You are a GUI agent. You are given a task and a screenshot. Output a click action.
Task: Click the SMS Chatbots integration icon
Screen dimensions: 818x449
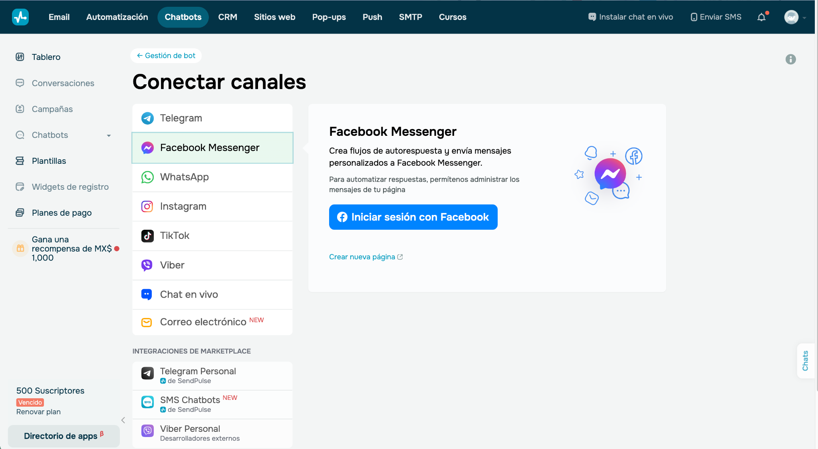pyautogui.click(x=147, y=402)
